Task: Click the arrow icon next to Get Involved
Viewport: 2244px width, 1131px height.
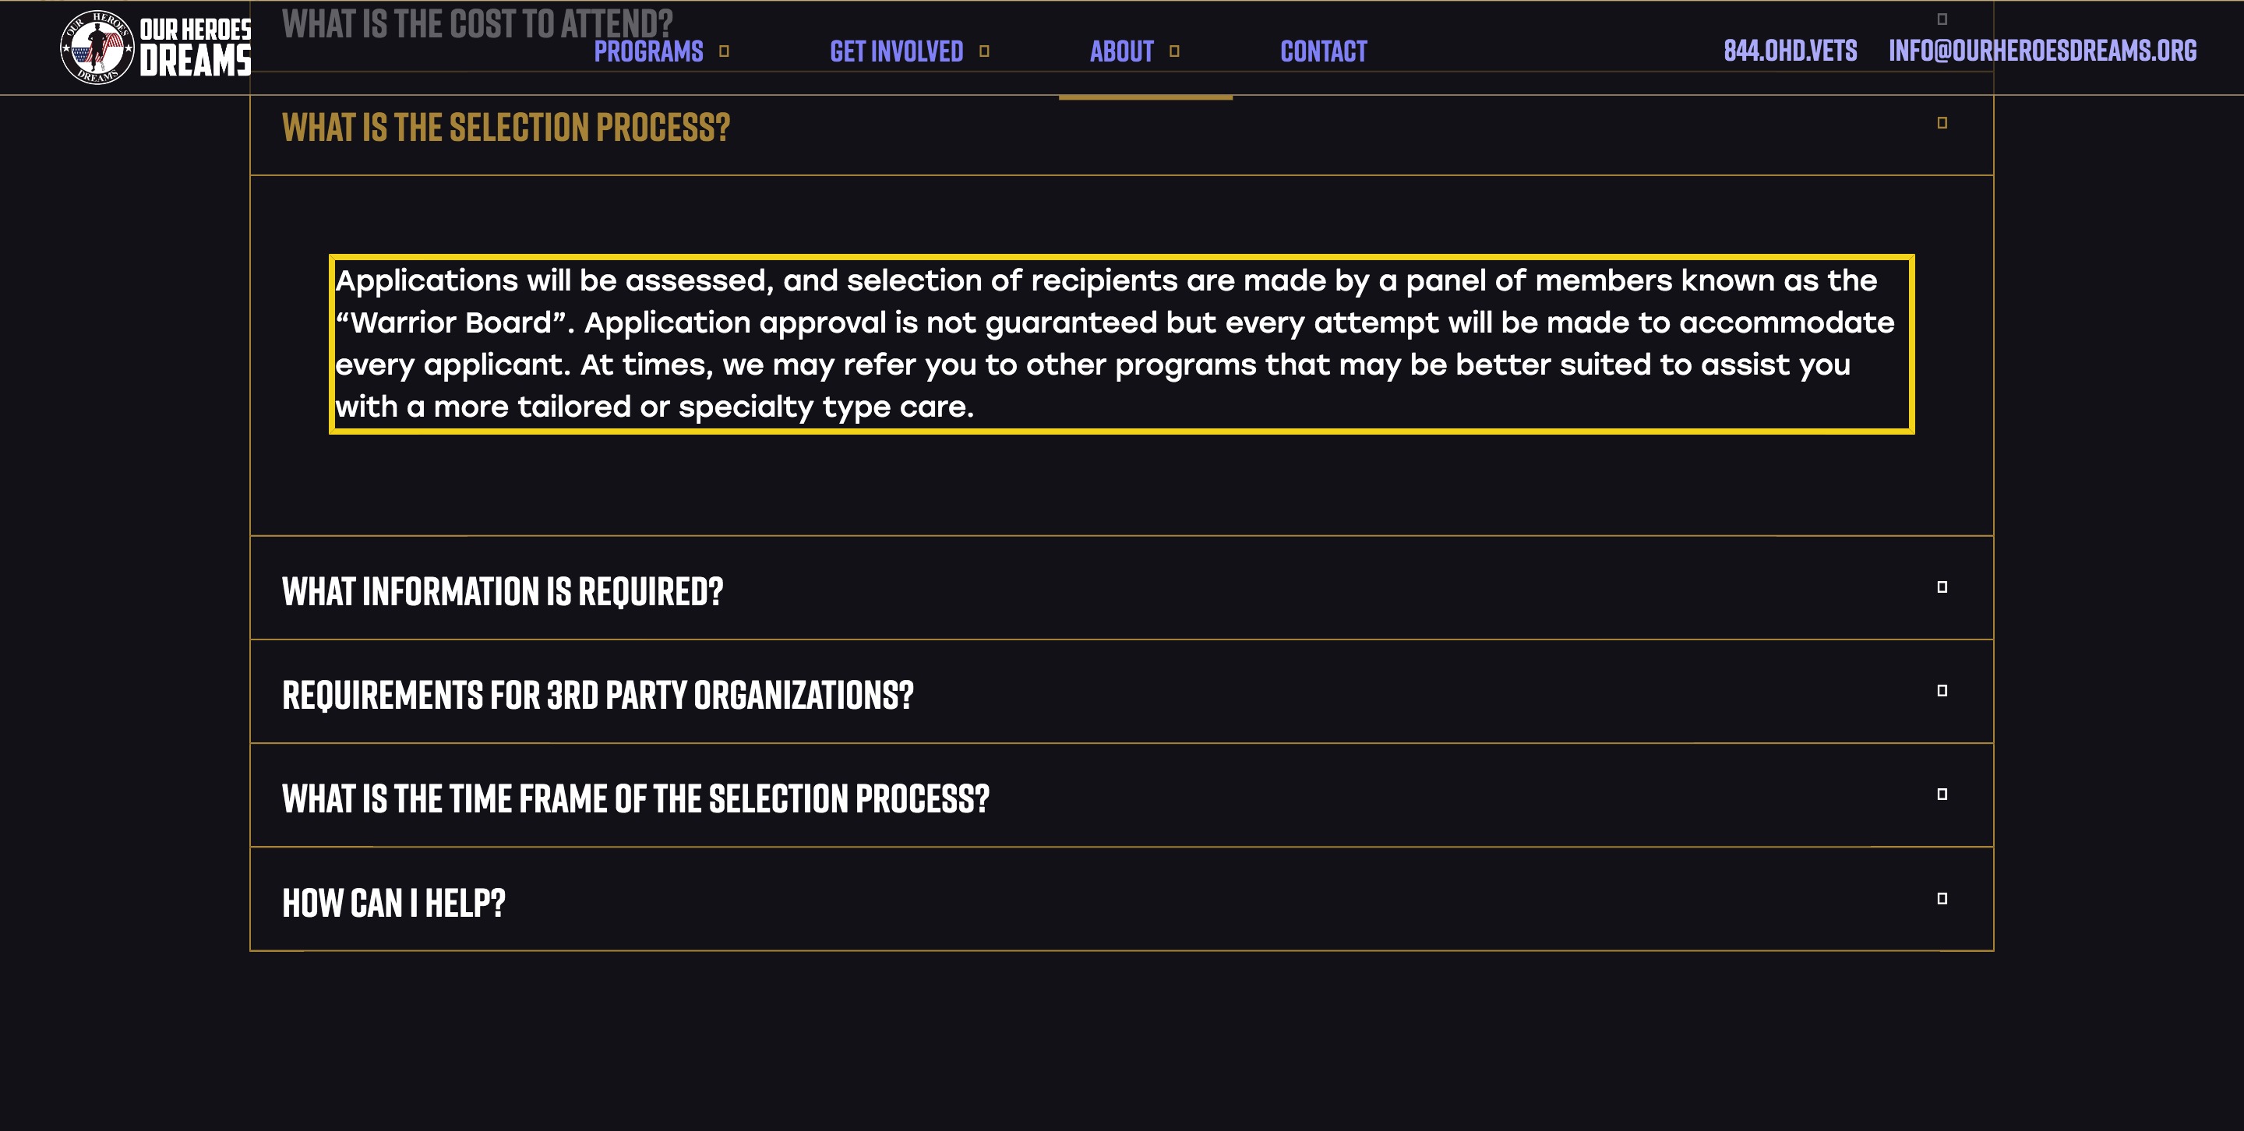Action: pyautogui.click(x=984, y=51)
